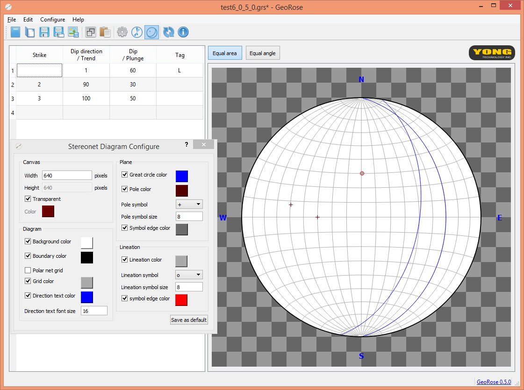
Task: Close the Stereonet Diagram Configure dialog
Action: pos(203,144)
